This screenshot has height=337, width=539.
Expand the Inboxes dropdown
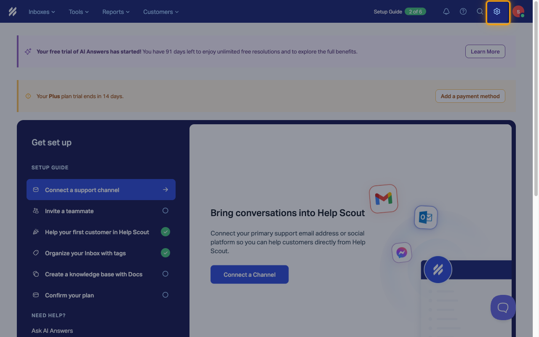[x=42, y=12]
